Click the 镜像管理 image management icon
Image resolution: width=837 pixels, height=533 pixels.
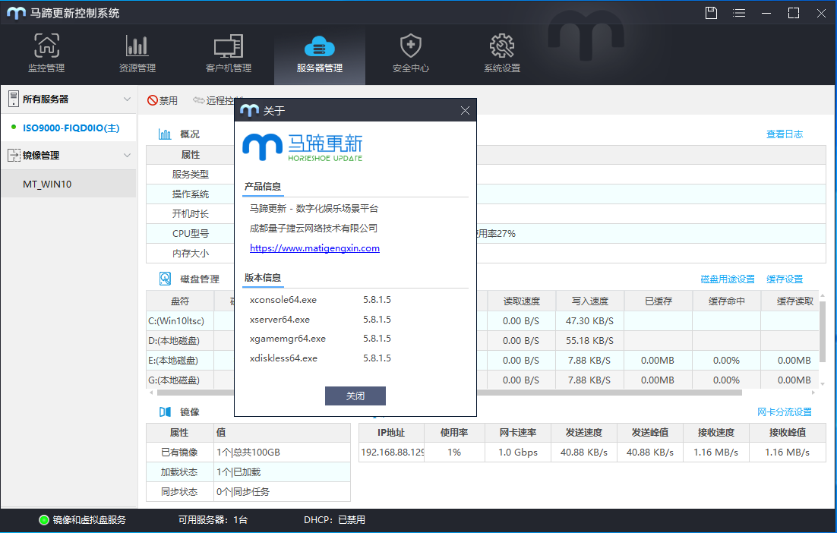pyautogui.click(x=14, y=155)
